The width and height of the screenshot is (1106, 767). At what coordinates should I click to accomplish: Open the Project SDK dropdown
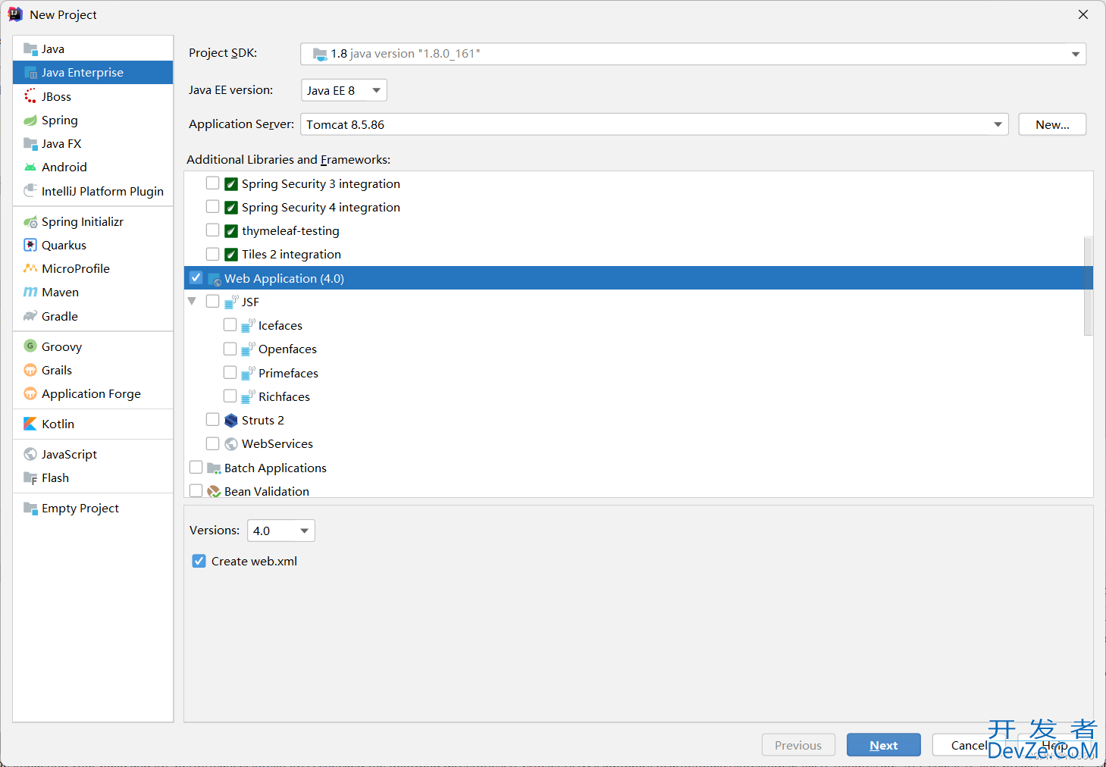tap(694, 54)
